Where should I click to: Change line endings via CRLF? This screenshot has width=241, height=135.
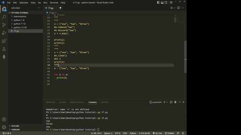[x=125, y=133]
